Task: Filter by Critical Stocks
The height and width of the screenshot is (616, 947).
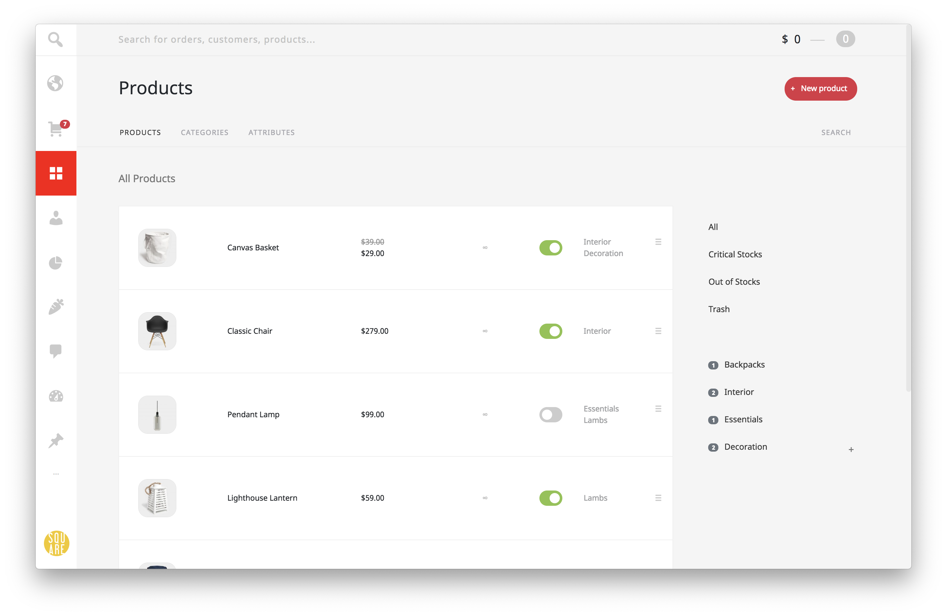Action: [735, 254]
